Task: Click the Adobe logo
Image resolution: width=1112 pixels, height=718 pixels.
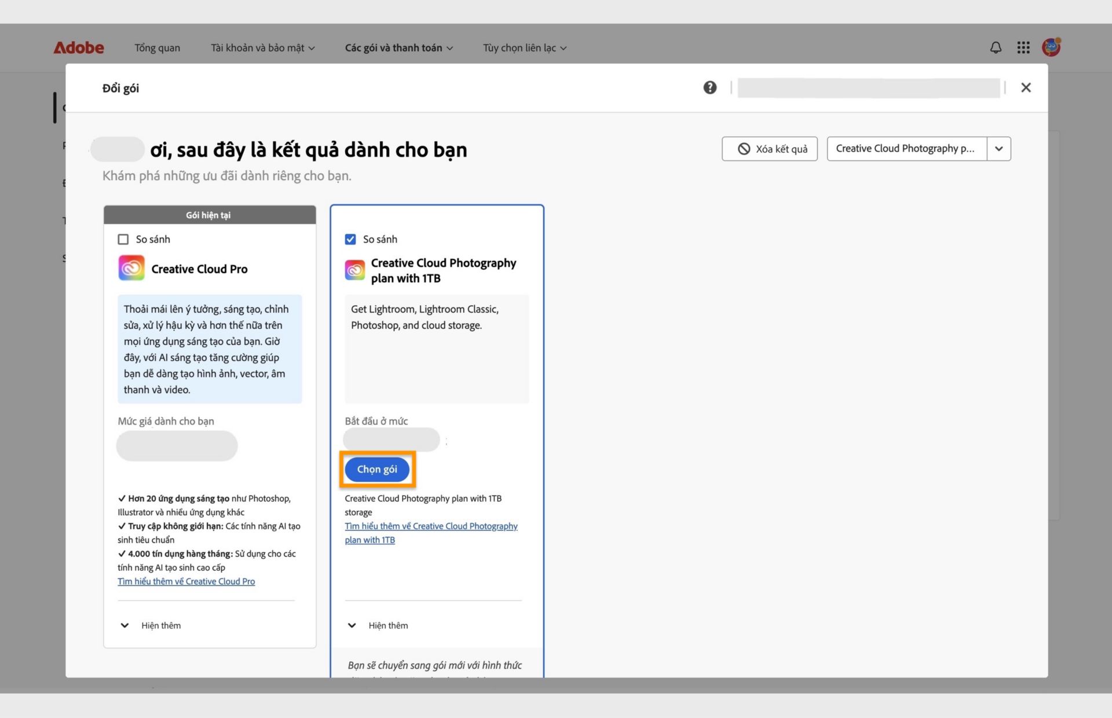Action: coord(79,47)
